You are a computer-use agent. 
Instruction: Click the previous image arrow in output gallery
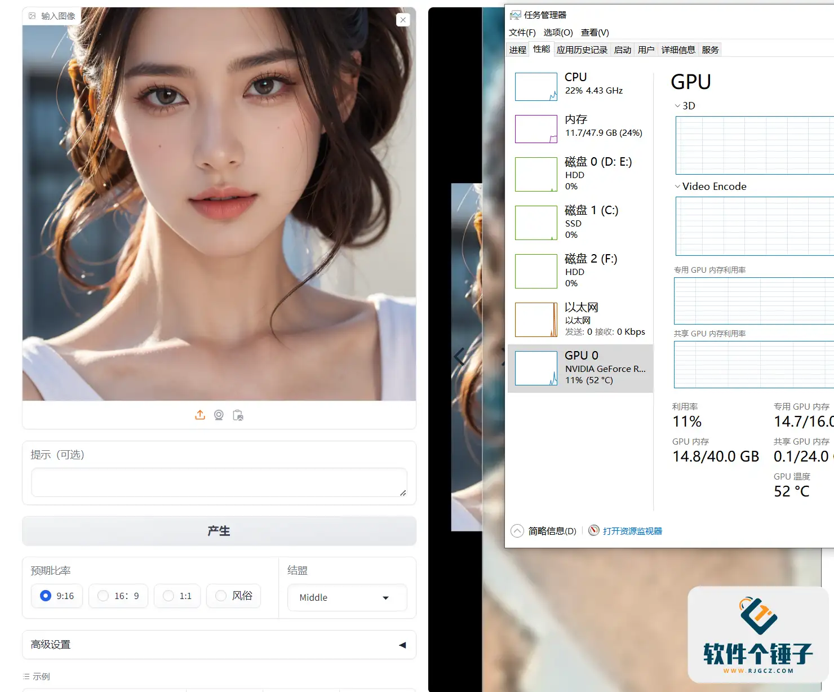pyautogui.click(x=460, y=356)
